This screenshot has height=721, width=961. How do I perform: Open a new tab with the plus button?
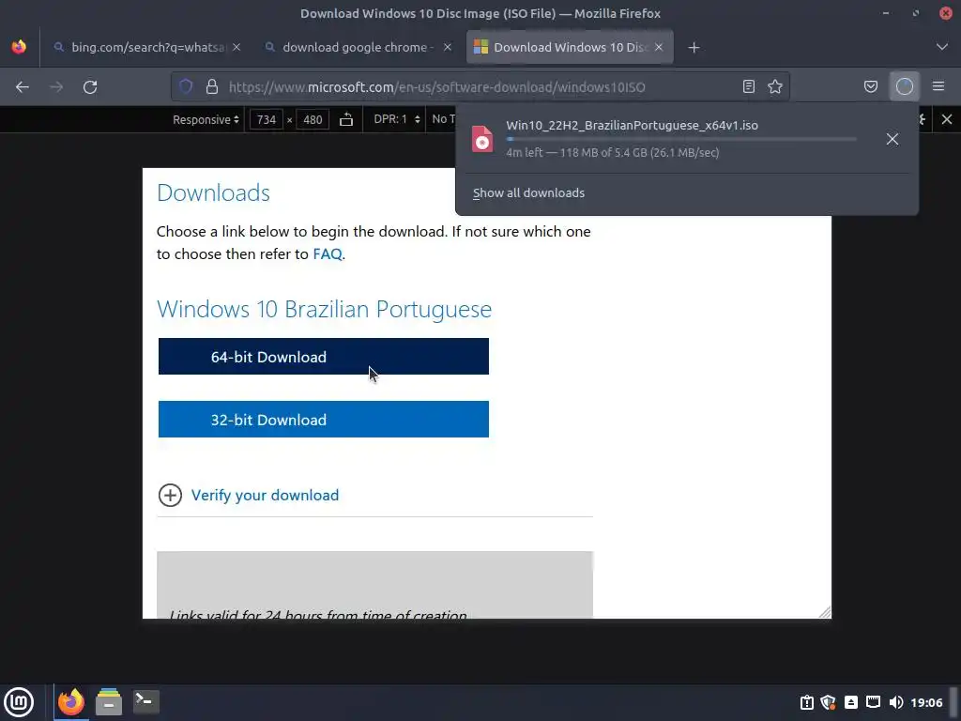pyautogui.click(x=694, y=47)
